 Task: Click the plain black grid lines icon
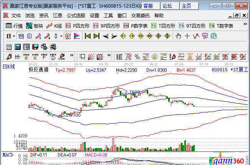tap(17, 57)
